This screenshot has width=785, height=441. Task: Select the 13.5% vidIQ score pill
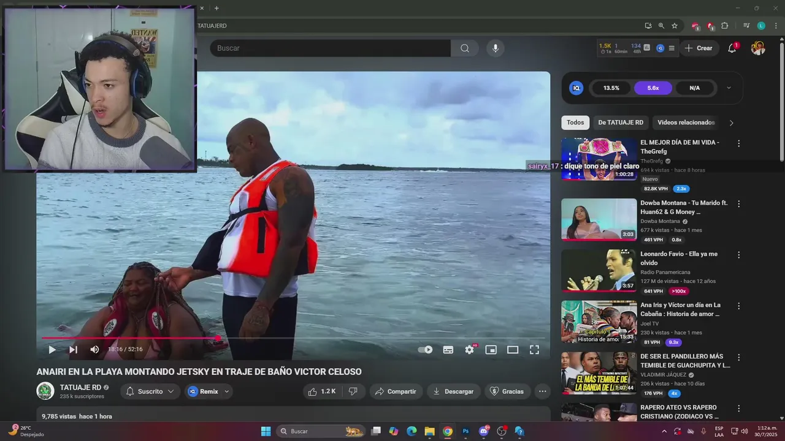point(611,88)
